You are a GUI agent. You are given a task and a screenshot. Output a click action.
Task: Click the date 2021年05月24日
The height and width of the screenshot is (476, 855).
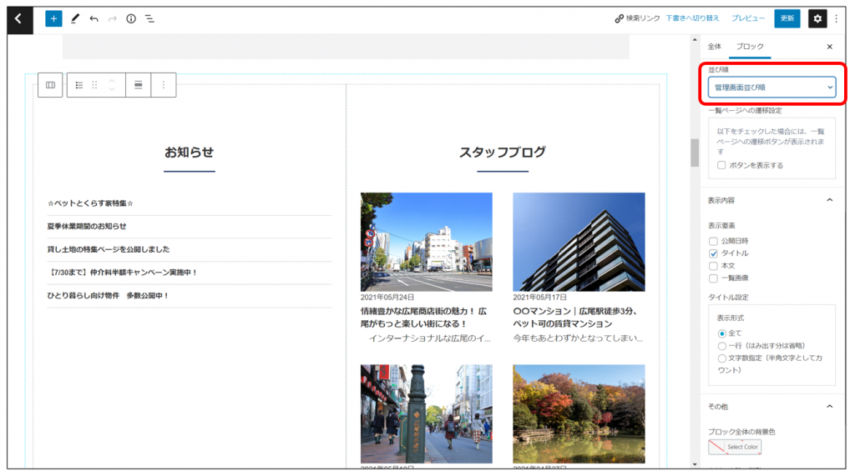[x=387, y=298]
